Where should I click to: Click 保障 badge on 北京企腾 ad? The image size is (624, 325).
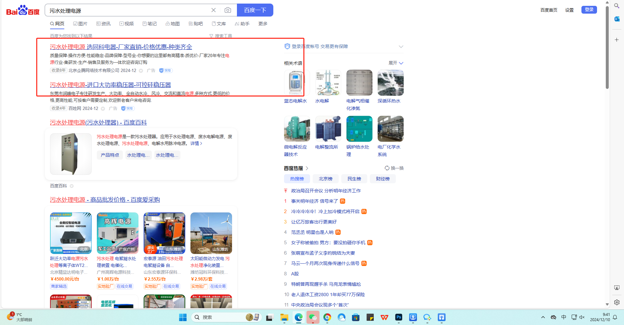click(x=166, y=70)
